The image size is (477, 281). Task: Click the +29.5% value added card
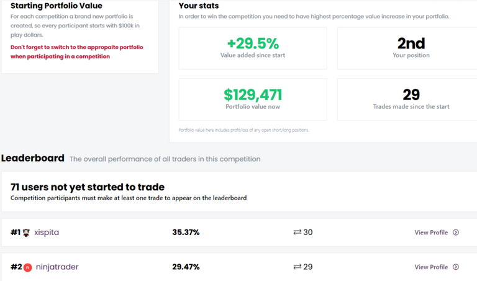click(253, 48)
